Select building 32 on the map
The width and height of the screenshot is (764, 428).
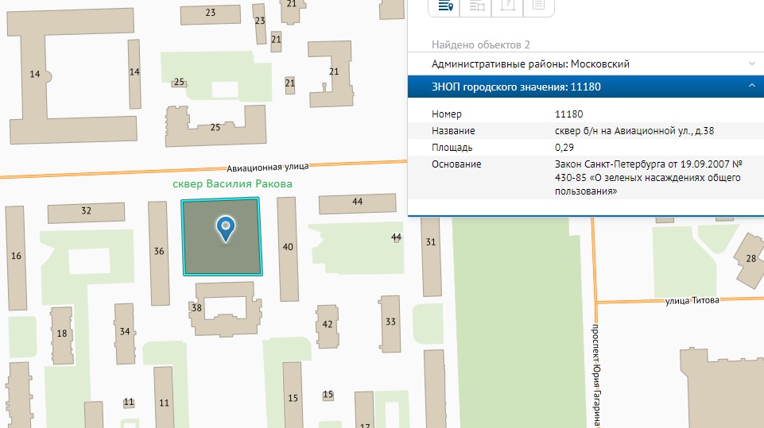pyautogui.click(x=86, y=211)
